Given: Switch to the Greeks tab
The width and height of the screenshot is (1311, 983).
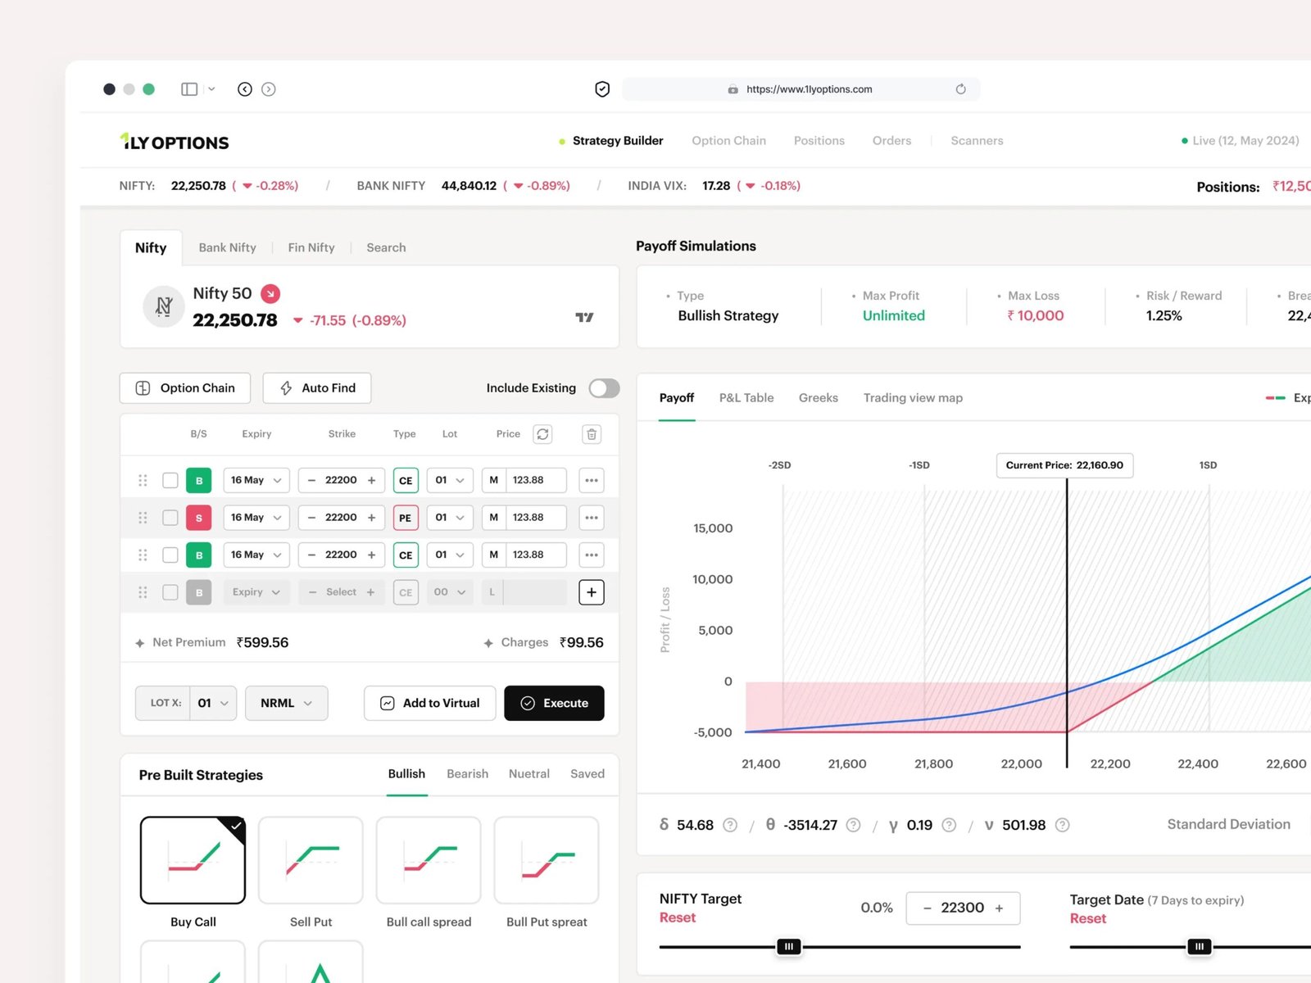Looking at the screenshot, I should (x=818, y=398).
